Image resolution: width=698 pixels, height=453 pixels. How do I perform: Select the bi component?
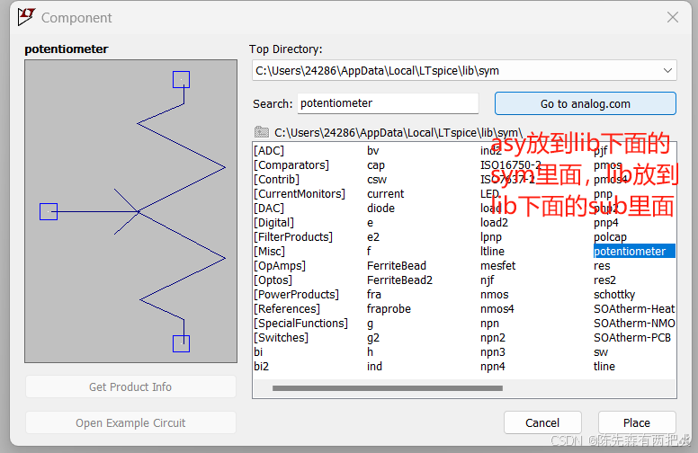[x=258, y=352]
